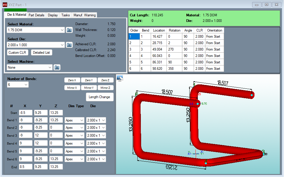Click Location cell 28.715

tap(159, 43)
